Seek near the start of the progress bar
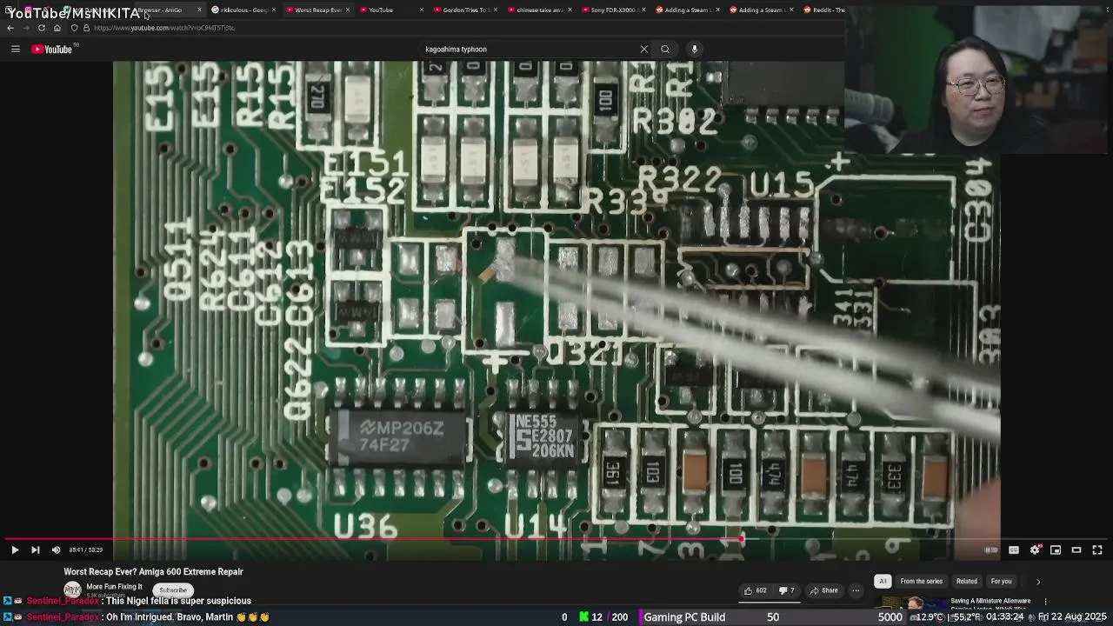This screenshot has height=626, width=1113. (10, 540)
